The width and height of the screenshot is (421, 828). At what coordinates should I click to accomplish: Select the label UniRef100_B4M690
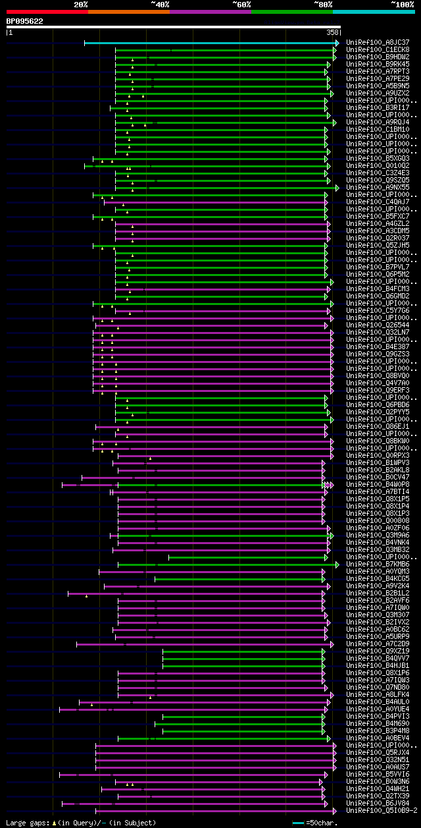378,723
